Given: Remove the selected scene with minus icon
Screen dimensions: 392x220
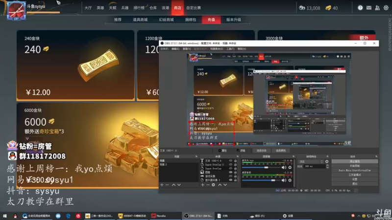Looking at the screenshot, I should tap(167, 185).
